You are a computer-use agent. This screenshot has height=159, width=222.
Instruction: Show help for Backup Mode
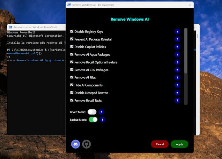102,120
